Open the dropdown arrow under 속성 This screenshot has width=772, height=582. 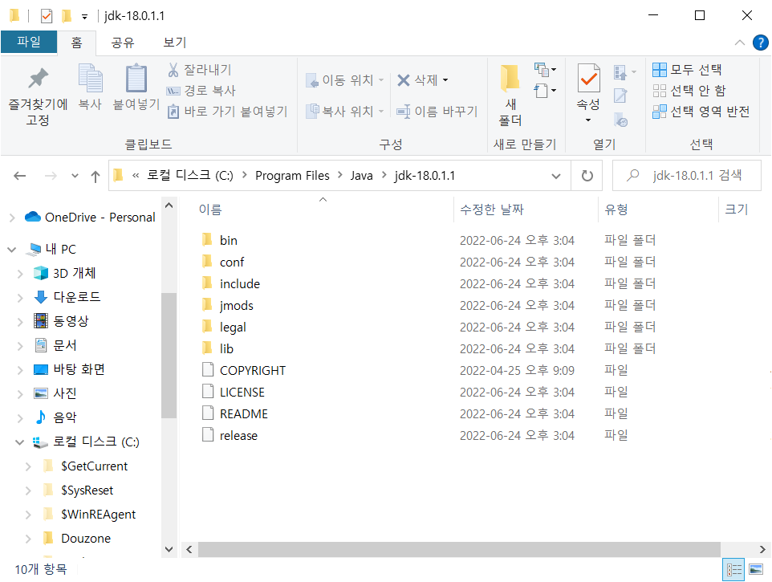pos(588,120)
